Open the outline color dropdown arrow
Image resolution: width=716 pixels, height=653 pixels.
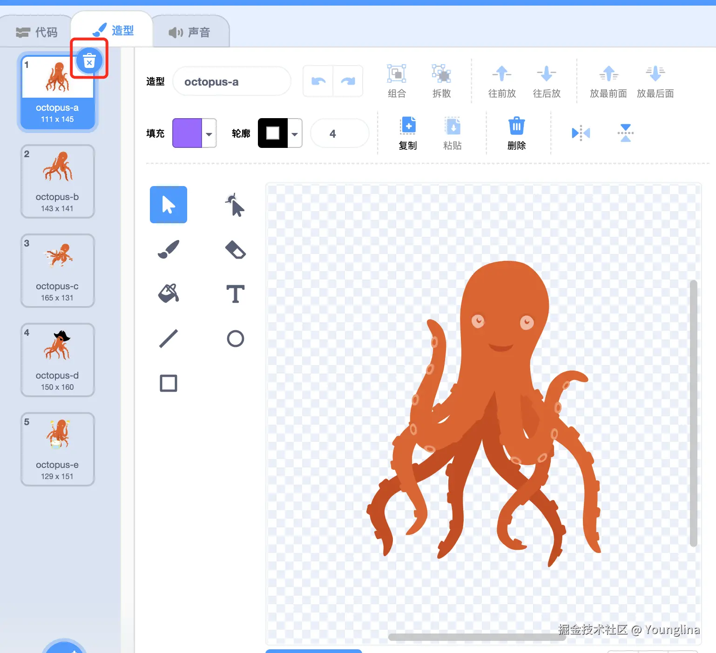(x=295, y=134)
